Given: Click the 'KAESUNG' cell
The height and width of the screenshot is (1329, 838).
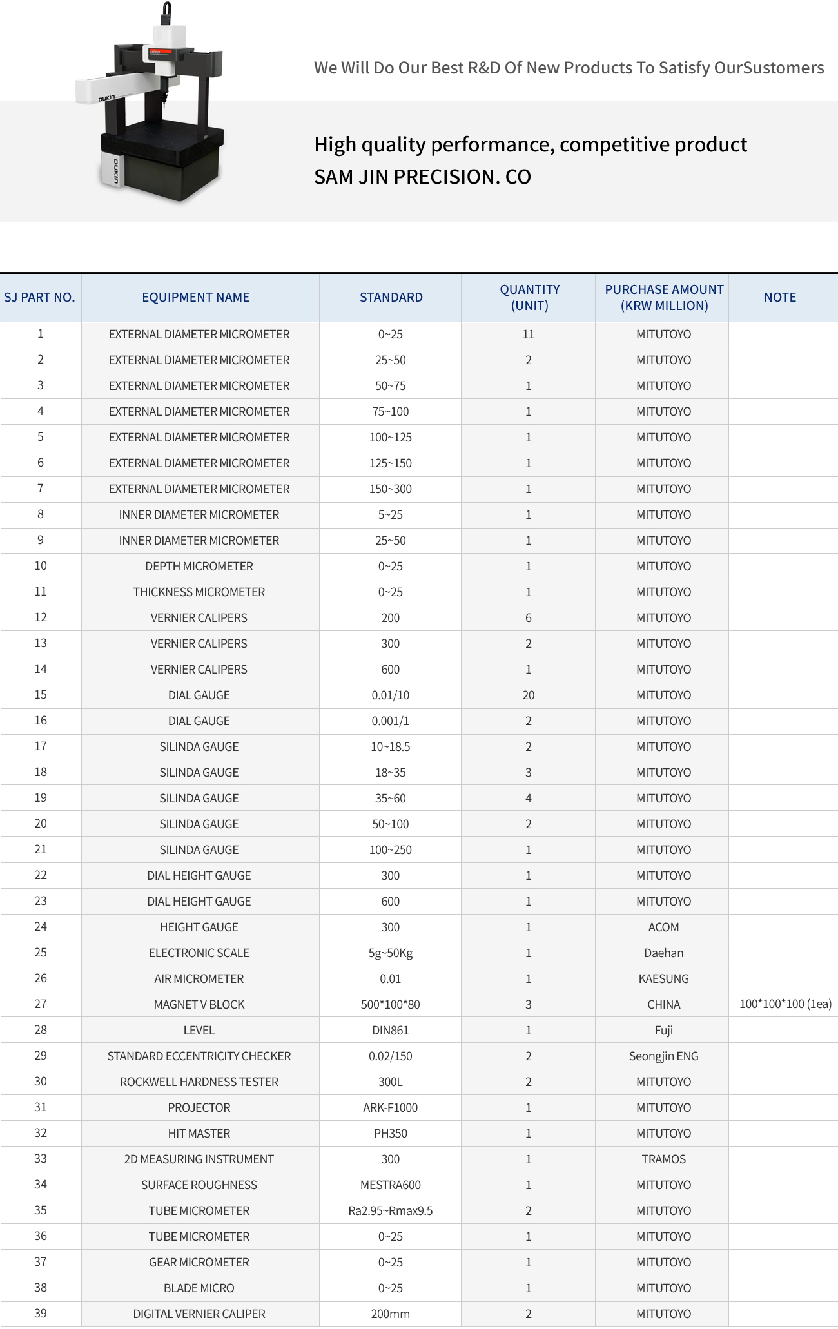Looking at the screenshot, I should pyautogui.click(x=664, y=978).
